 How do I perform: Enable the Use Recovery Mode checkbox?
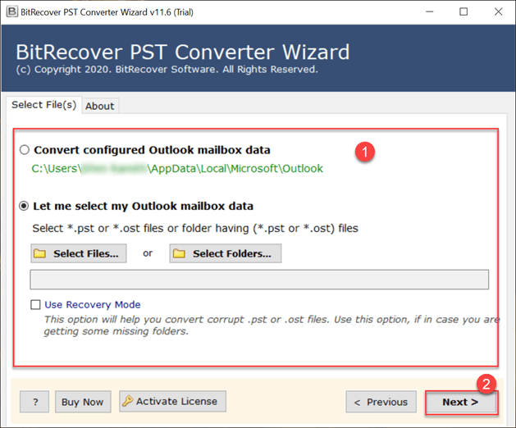click(35, 305)
